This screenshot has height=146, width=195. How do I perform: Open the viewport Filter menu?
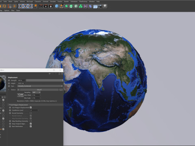13,11
